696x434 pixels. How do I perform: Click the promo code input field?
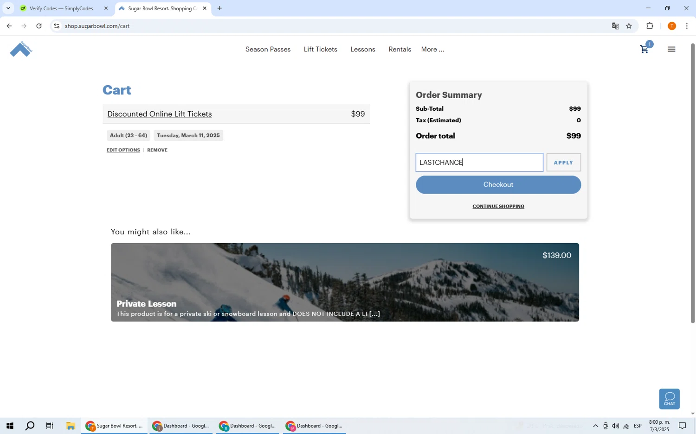[479, 163]
